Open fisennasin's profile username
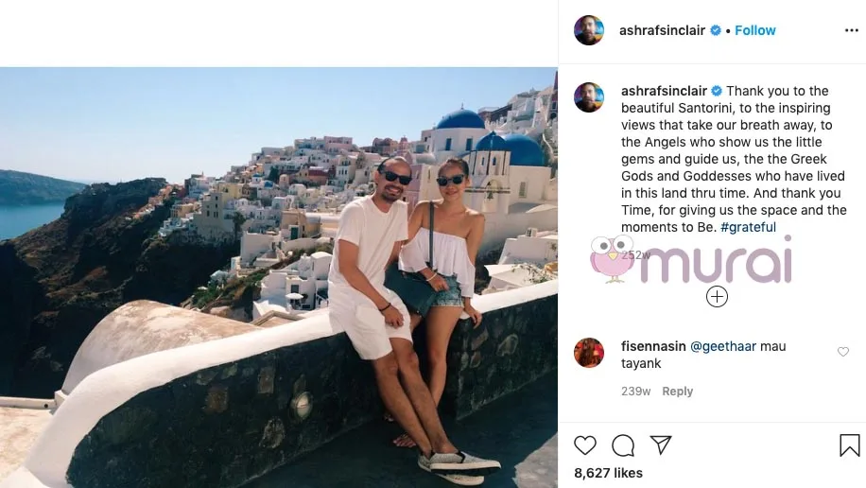866x488 pixels. tap(653, 346)
